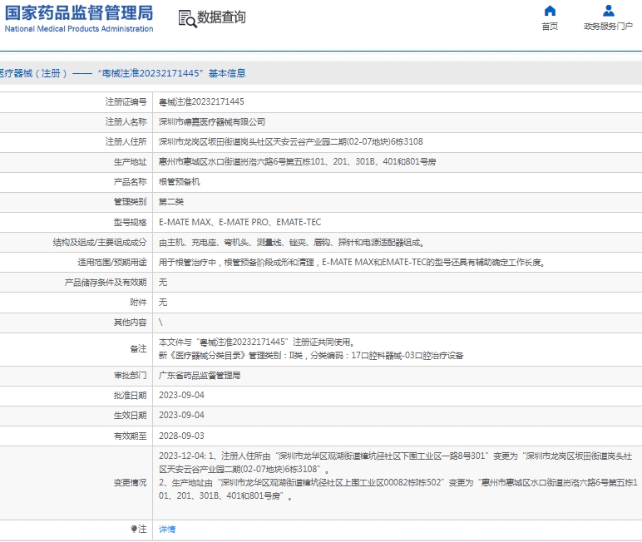Viewport: 642px width, 542px height.
Task: Click the 附件 field label
Action: (x=138, y=303)
